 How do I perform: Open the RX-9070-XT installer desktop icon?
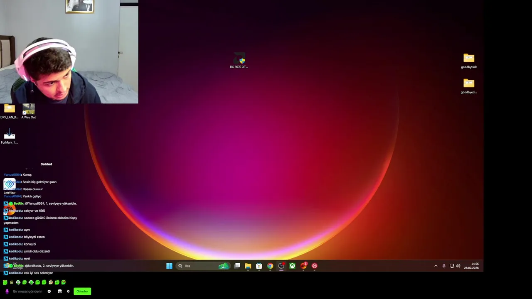239,60
